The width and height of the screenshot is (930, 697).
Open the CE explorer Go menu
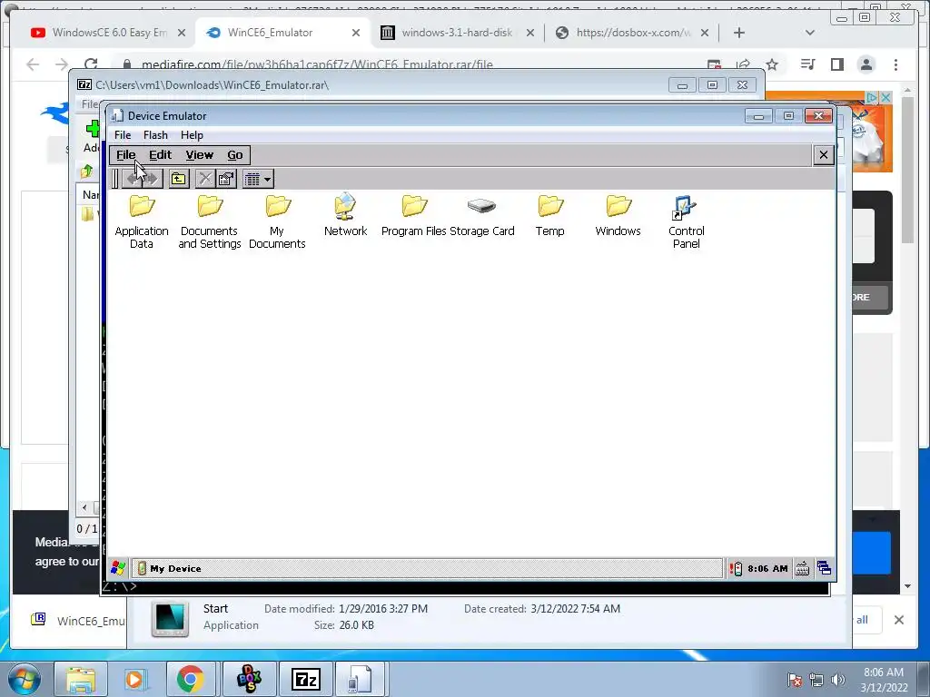pyautogui.click(x=235, y=155)
